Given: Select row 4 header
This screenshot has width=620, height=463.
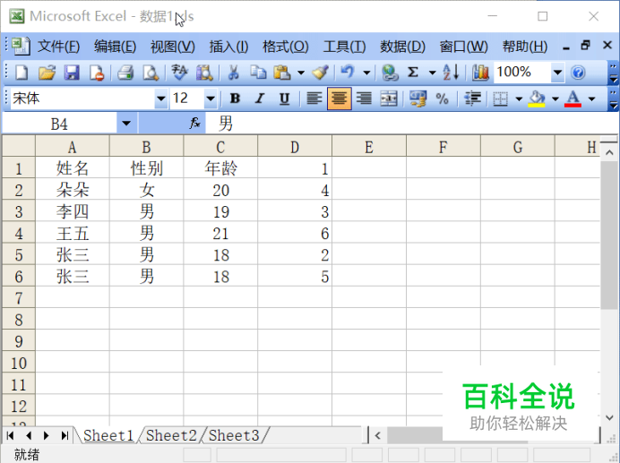Looking at the screenshot, I should coord(19,233).
